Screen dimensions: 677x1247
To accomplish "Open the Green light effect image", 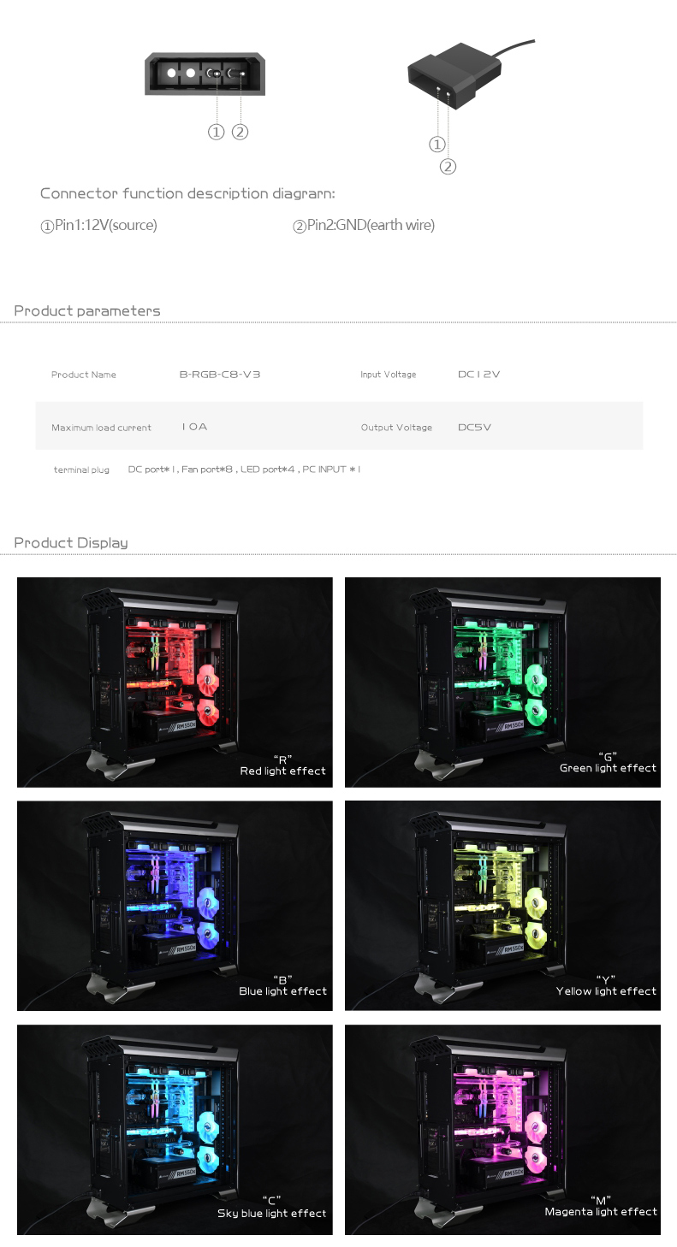I will point(502,682).
